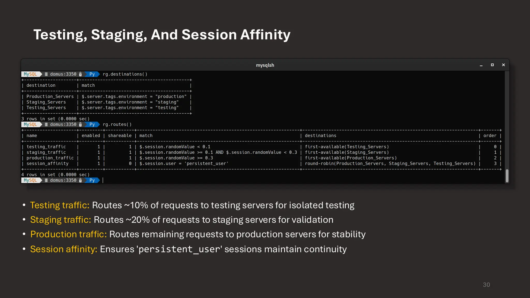The width and height of the screenshot is (530, 298).
Task: Click the lock icon on first prompt
Action: pos(80,74)
